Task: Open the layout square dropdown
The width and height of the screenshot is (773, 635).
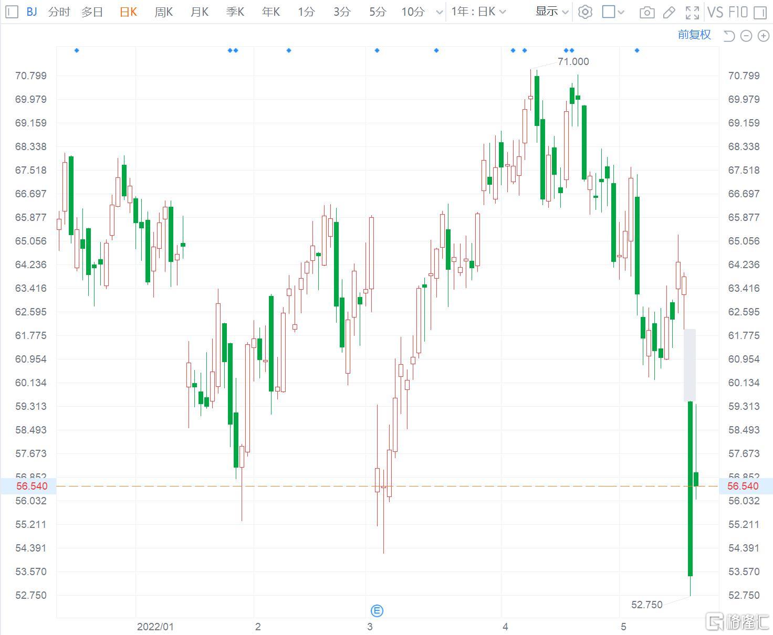Action: 613,12
